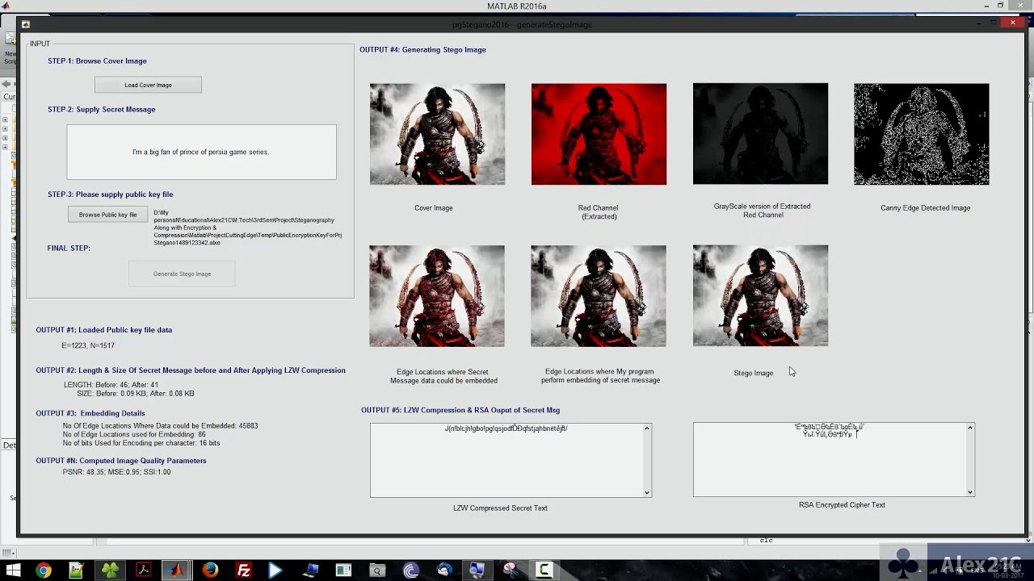Open Google Chrome from the taskbar
1034x581 pixels.
[44, 571]
